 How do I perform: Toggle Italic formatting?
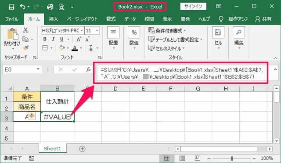53,39
